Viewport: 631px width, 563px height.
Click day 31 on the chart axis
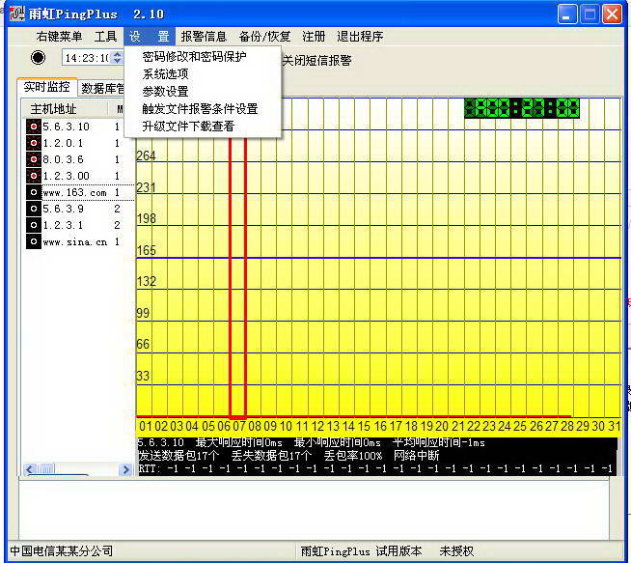614,426
